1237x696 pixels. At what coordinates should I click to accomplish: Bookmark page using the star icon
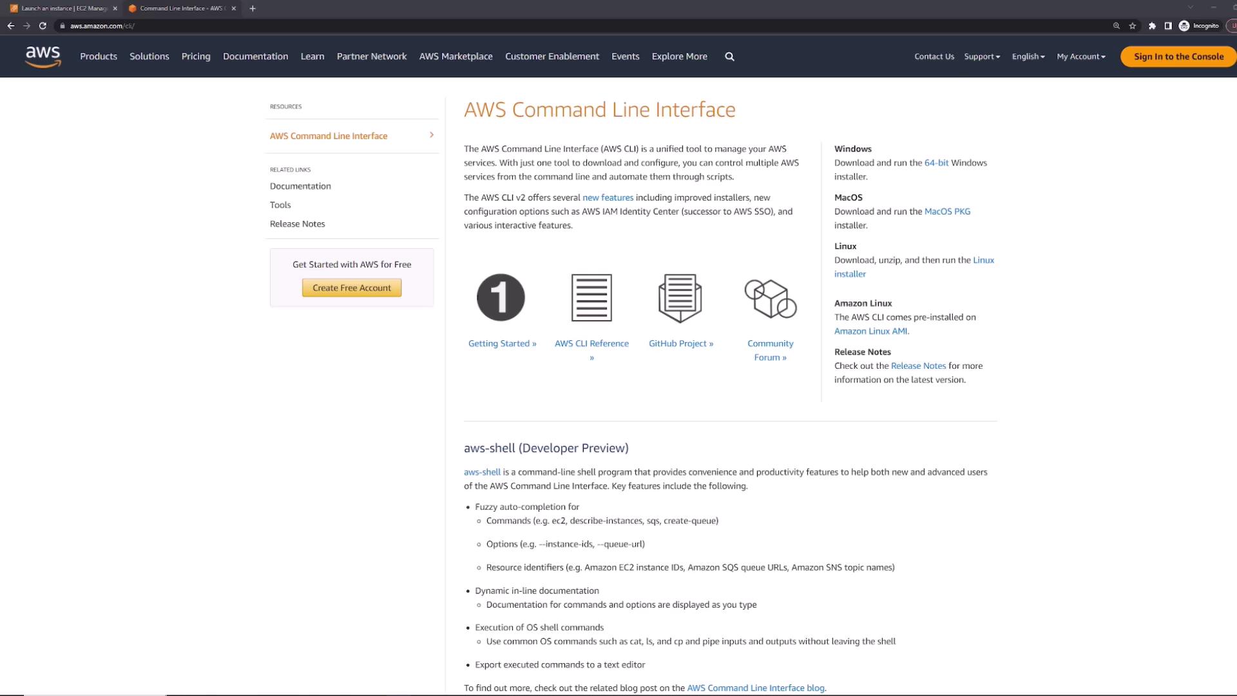1133,26
